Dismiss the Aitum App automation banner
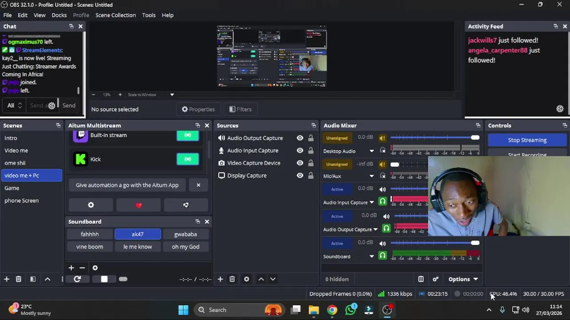This screenshot has height=320, width=570. 199,185
